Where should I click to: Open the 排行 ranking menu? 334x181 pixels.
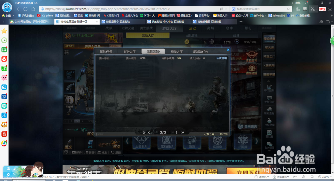pyautogui.click(x=248, y=28)
